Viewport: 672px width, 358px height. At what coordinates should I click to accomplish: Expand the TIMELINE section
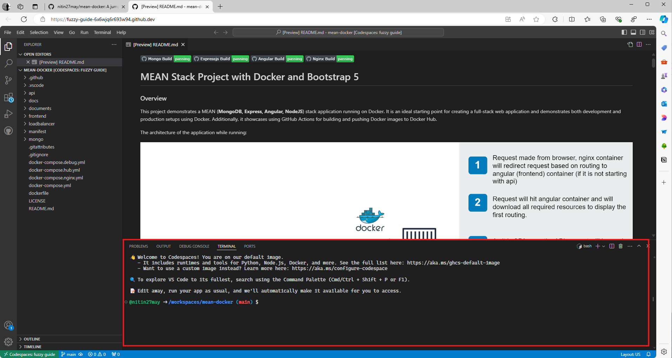point(69,347)
